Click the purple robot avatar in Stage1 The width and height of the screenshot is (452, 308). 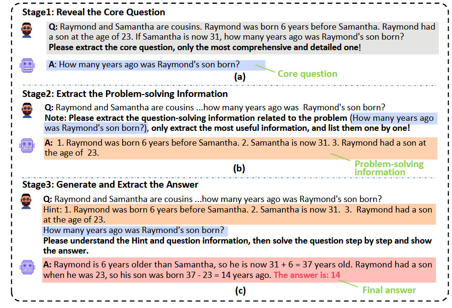pos(28,65)
